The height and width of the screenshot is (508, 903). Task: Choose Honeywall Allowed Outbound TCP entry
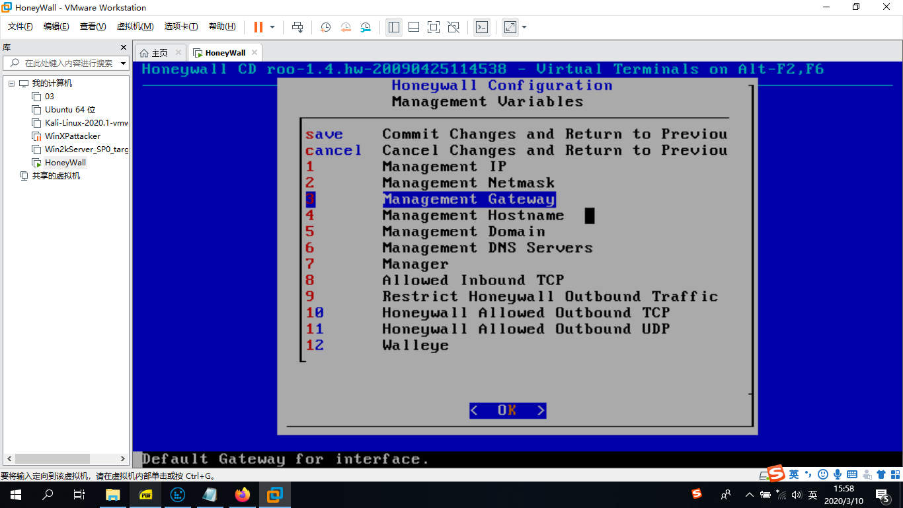(526, 312)
